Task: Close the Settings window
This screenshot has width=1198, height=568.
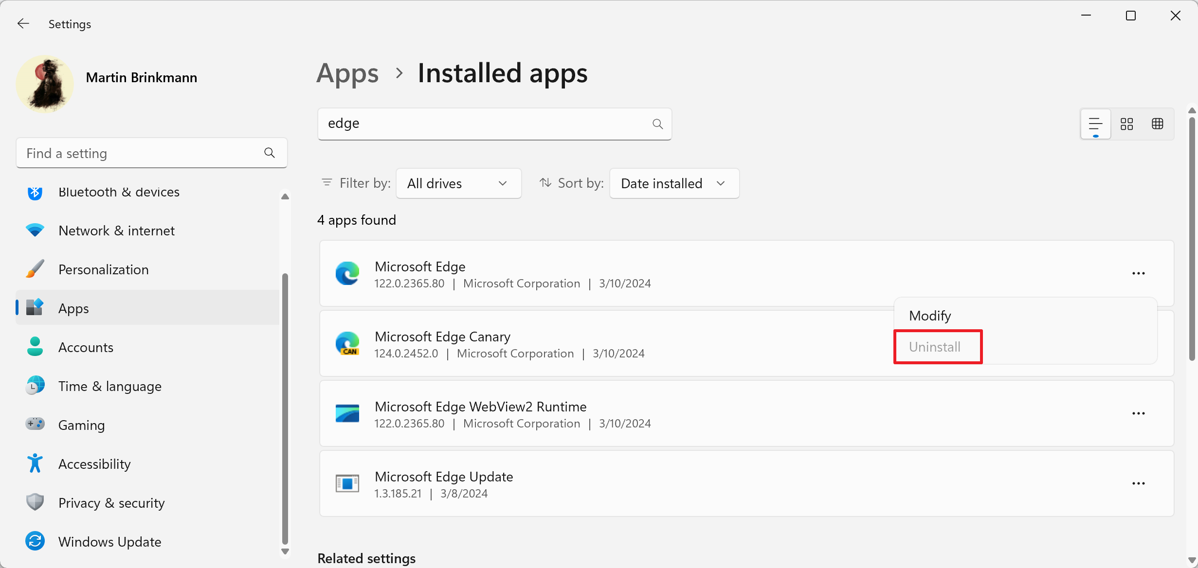Action: pos(1176,16)
